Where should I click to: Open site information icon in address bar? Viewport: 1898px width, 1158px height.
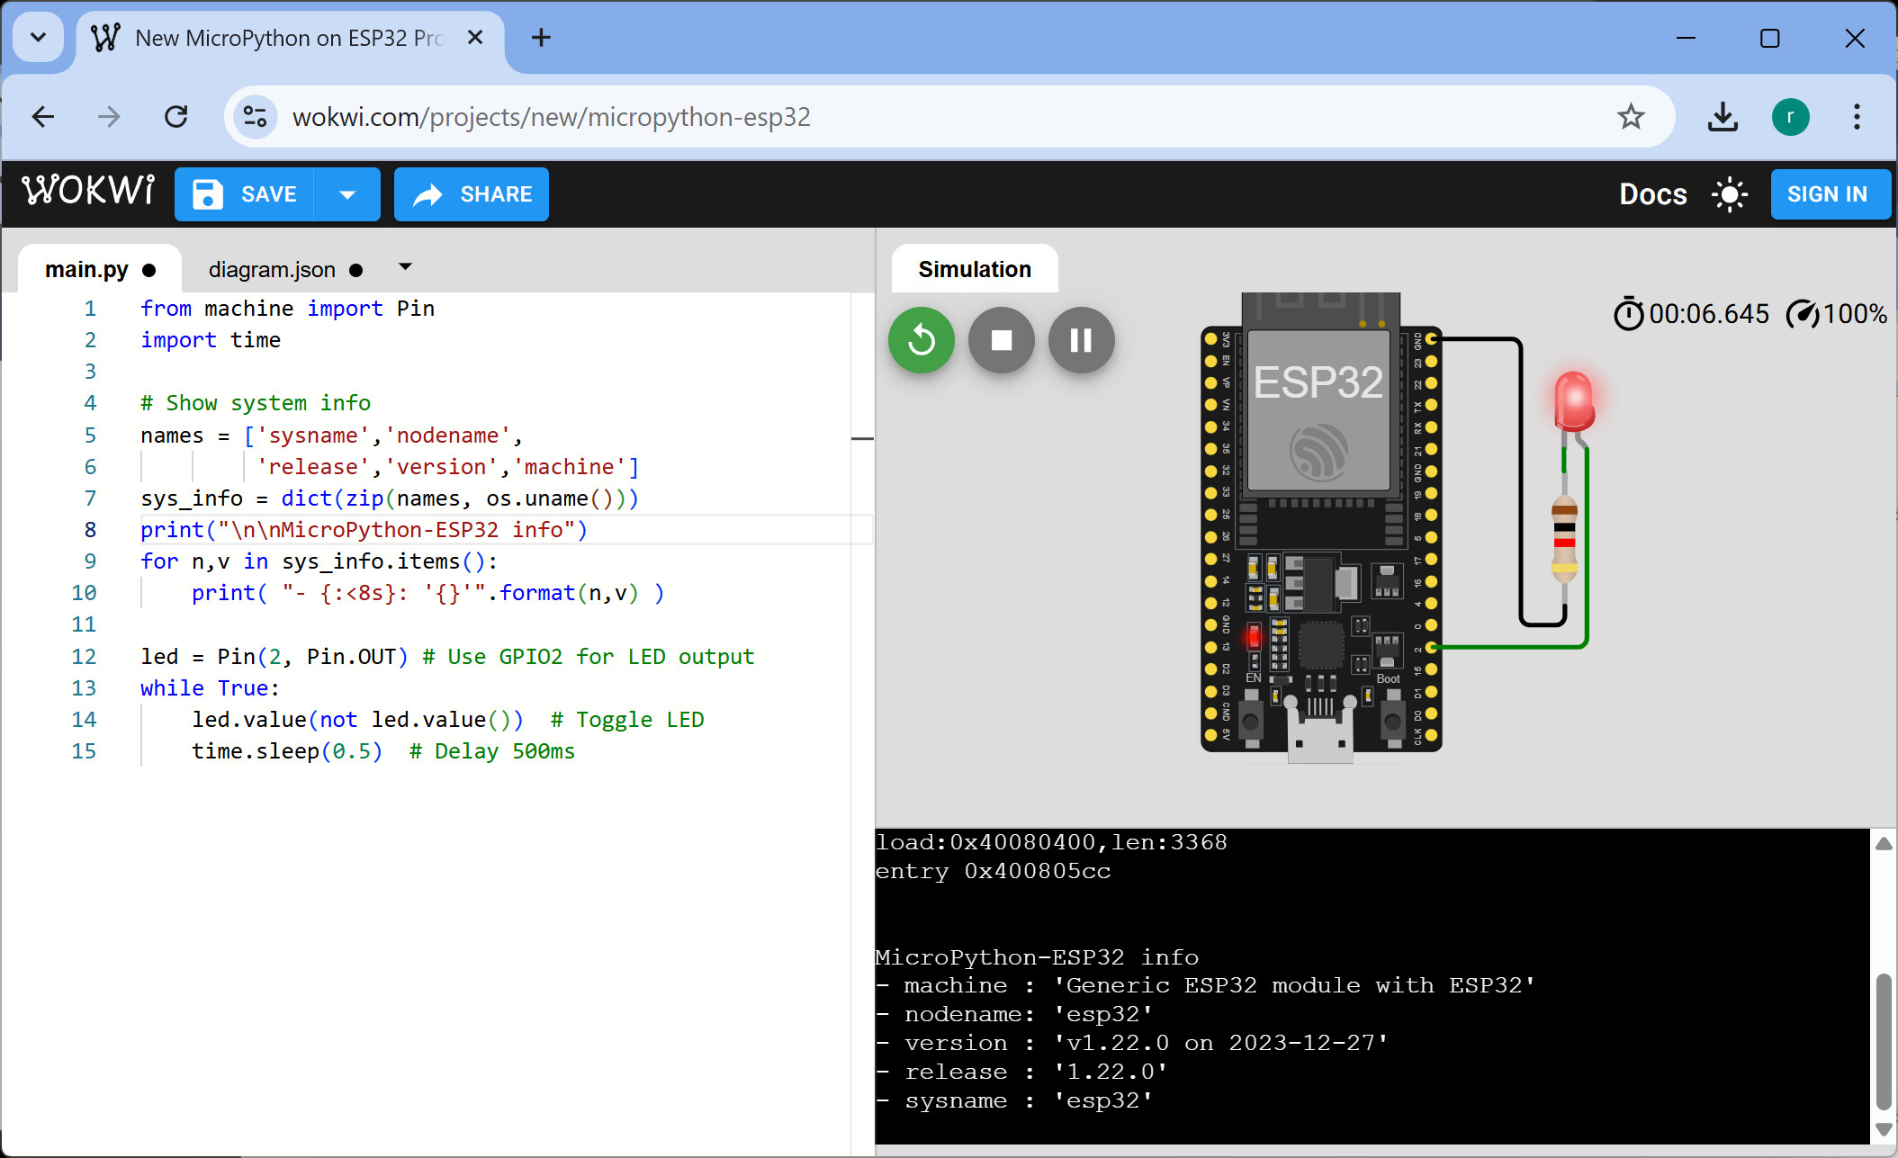pyautogui.click(x=256, y=117)
